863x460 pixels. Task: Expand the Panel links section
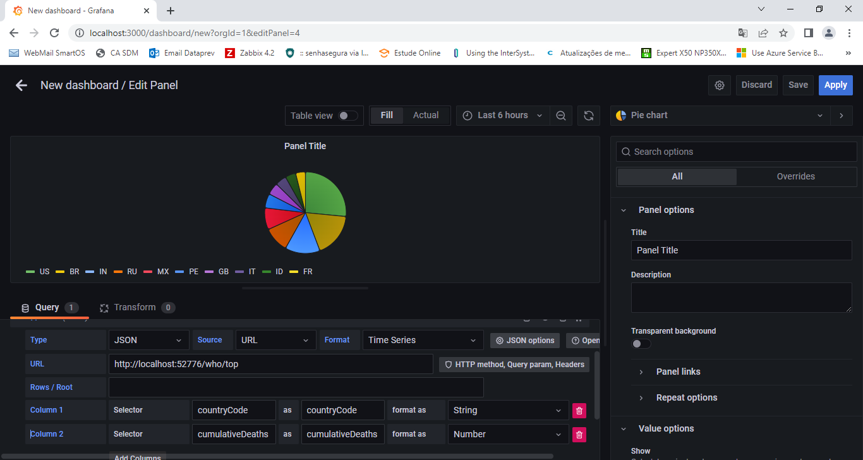[x=678, y=372]
